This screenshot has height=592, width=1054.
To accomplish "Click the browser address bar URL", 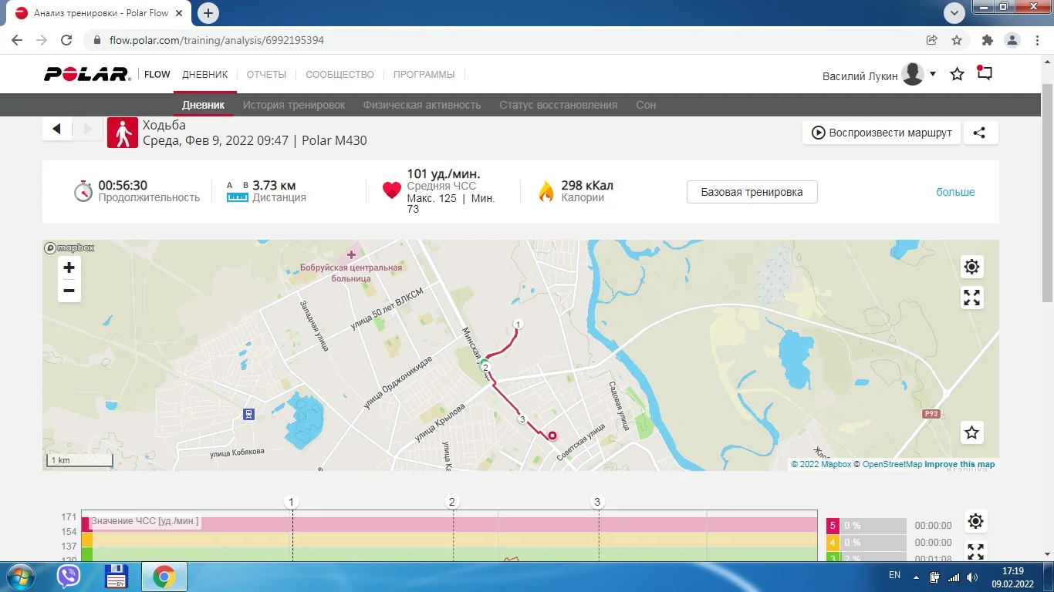I will pyautogui.click(x=217, y=40).
